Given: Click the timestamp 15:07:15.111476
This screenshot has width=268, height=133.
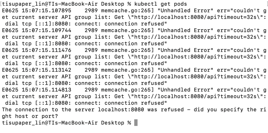Looking at the screenshot, I should (x=47, y=50).
